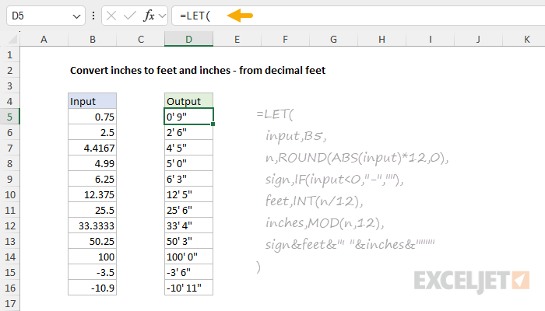
Task: Select column C header
Action: tap(141, 39)
